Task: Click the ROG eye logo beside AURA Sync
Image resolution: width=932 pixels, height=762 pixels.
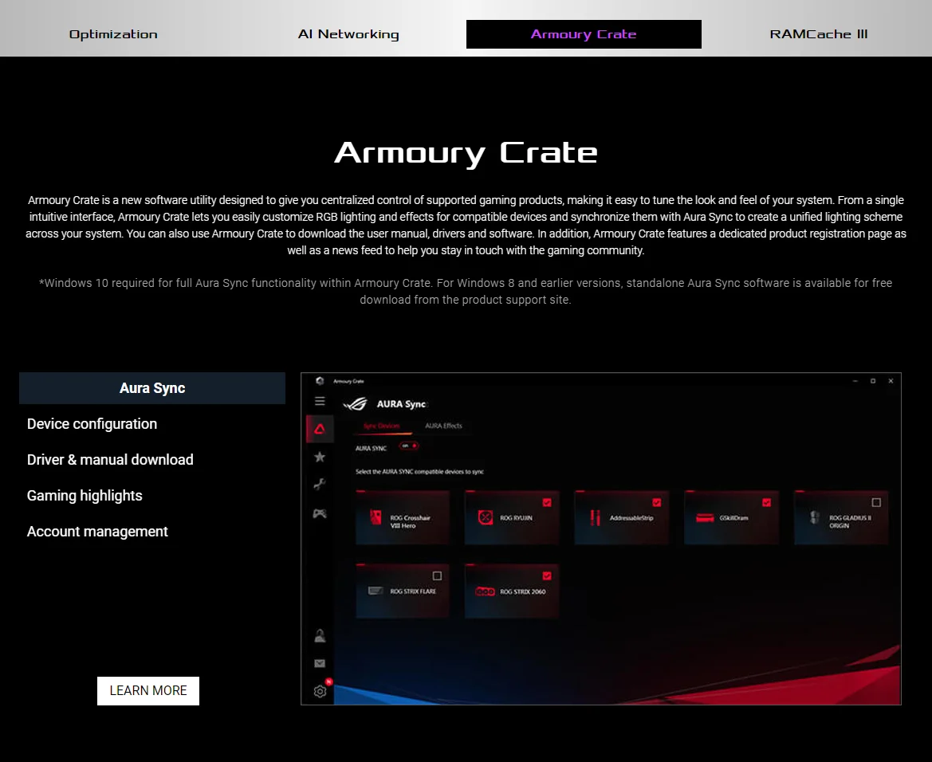Action: click(x=356, y=404)
